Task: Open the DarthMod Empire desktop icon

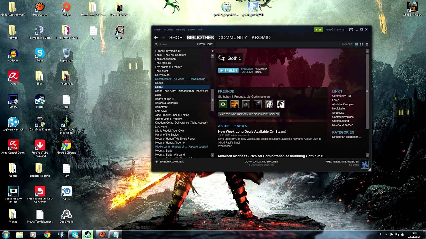Action: click(40, 122)
